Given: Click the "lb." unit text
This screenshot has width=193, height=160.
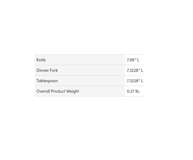Looking at the screenshot, I should click(x=137, y=91).
